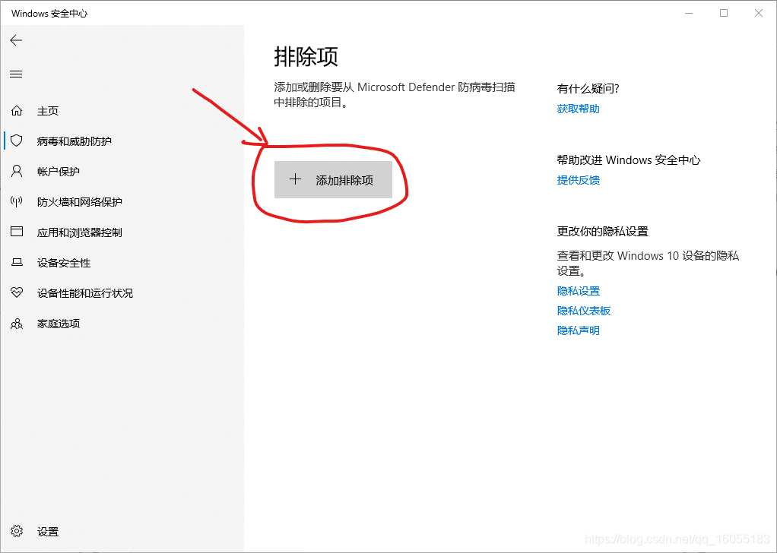Select 设备安全性 in the sidebar
777x553 pixels.
pos(122,262)
